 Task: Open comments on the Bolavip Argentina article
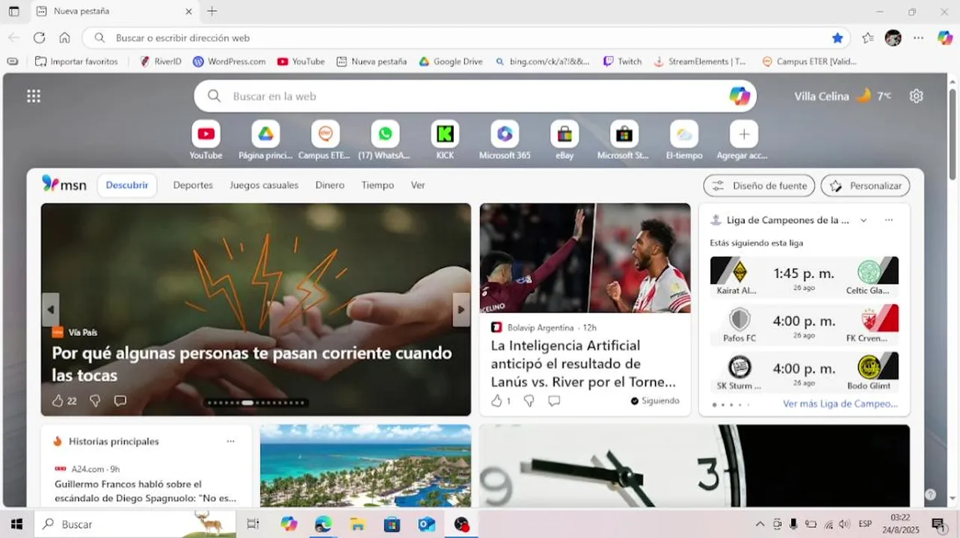coord(554,401)
